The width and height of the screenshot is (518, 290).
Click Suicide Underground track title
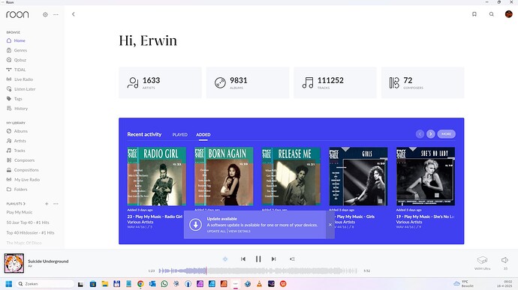[48, 262]
